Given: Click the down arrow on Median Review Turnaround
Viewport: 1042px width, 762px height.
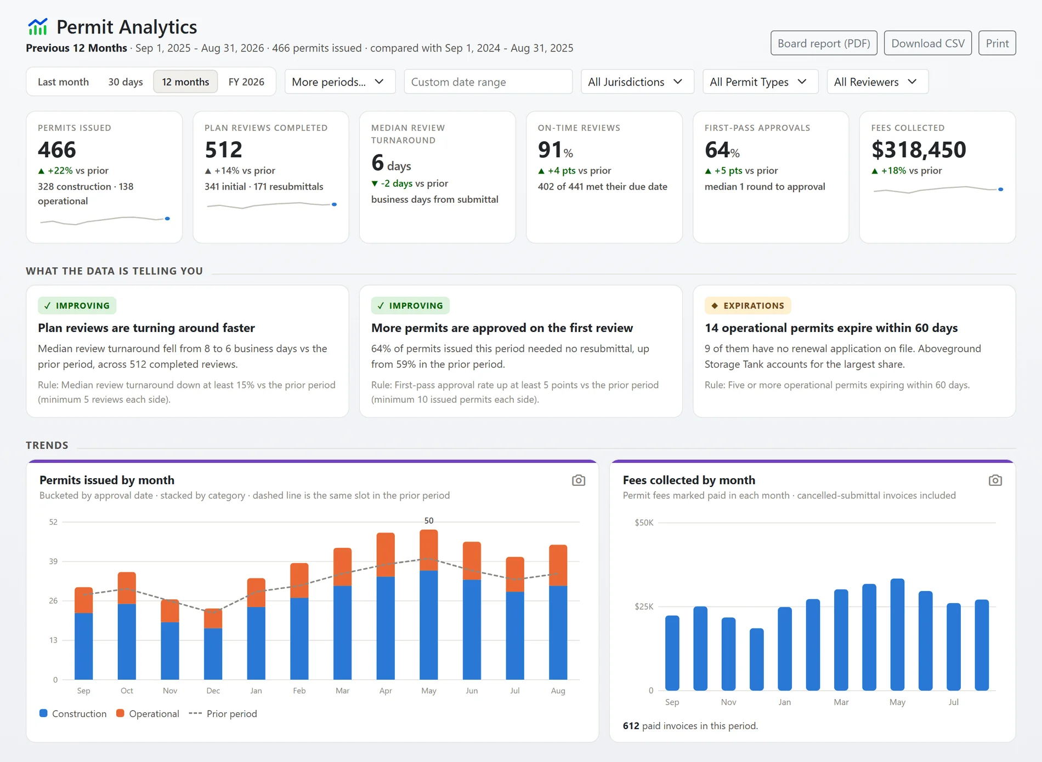Looking at the screenshot, I should point(375,184).
